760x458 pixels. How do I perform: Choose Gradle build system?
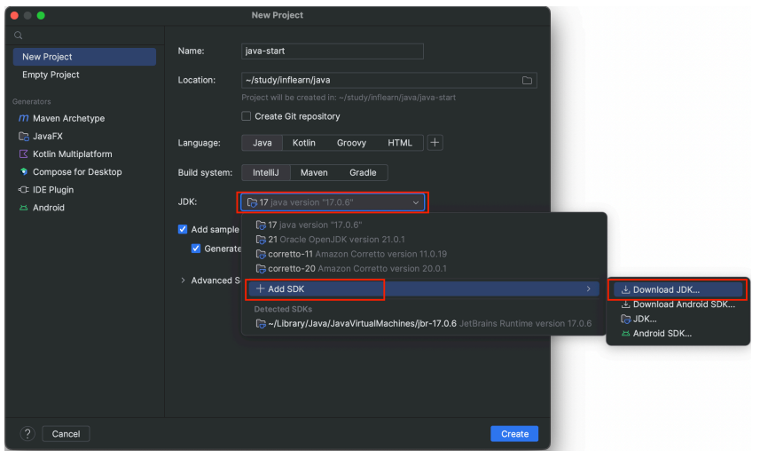(363, 173)
